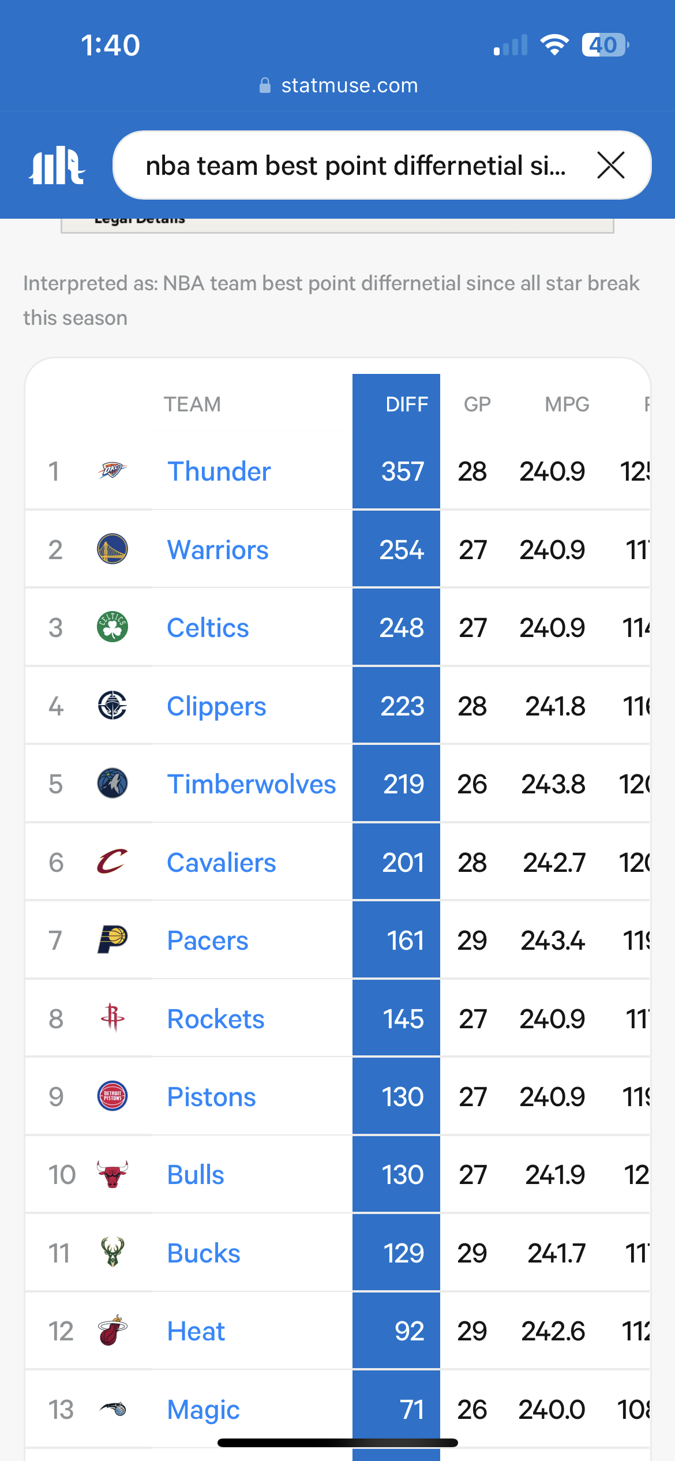Screen dimensions: 675x1461
Task: Tap the Thunder team logo
Action: click(112, 470)
